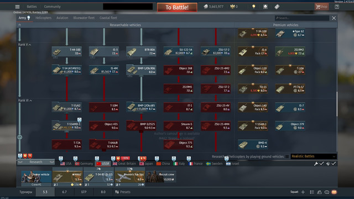Select the USA nation tab
The height and width of the screenshot is (199, 354).
pyautogui.click(x=66, y=164)
